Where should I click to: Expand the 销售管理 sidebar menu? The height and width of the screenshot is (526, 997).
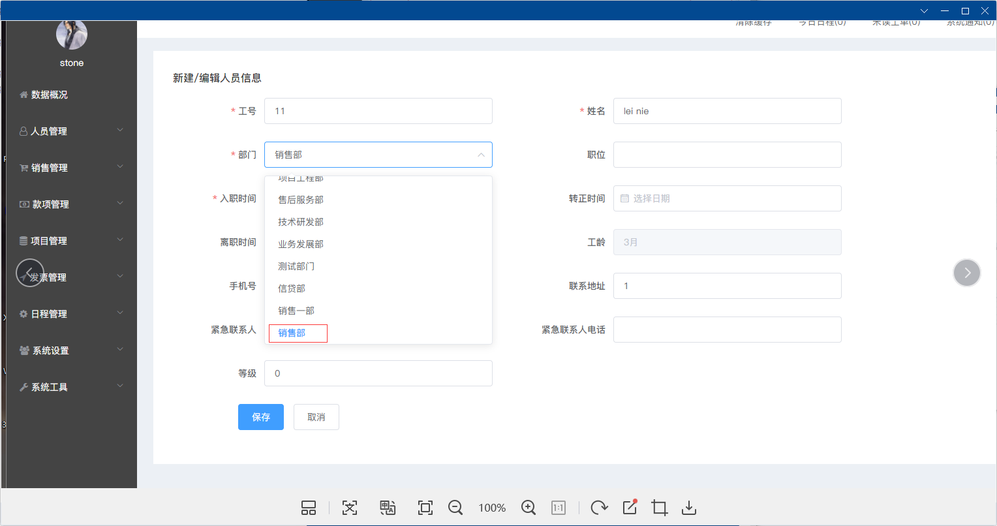(x=72, y=168)
